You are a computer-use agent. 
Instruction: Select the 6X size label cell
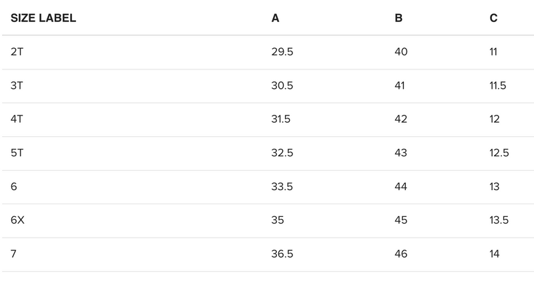(17, 220)
